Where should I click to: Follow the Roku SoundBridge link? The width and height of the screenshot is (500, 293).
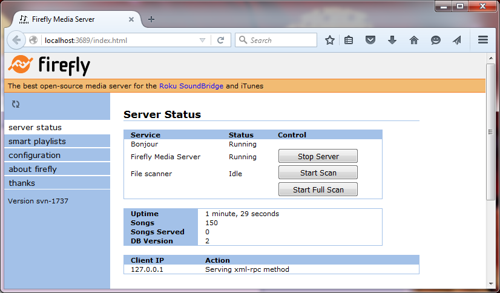tap(191, 86)
